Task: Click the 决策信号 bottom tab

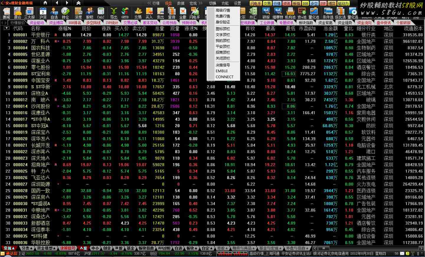Action: [67, 248]
